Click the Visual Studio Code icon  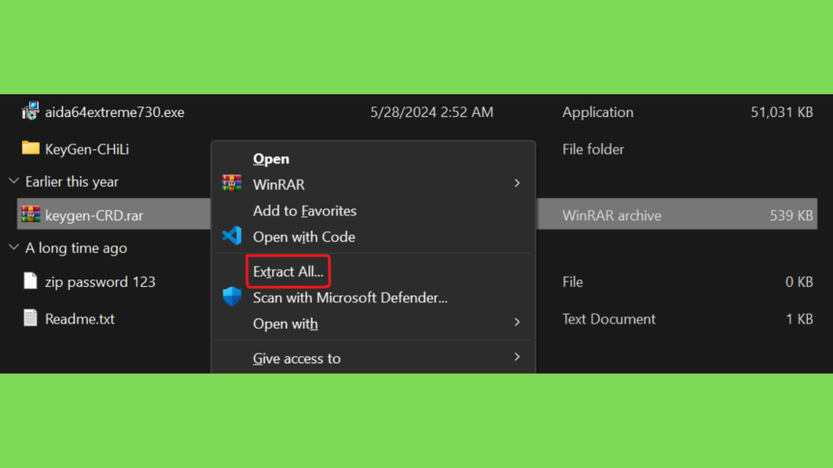(x=232, y=236)
